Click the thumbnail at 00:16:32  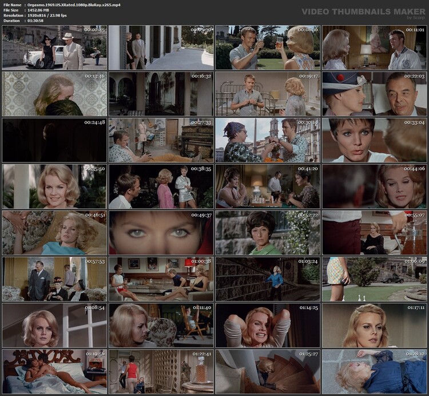coord(161,94)
